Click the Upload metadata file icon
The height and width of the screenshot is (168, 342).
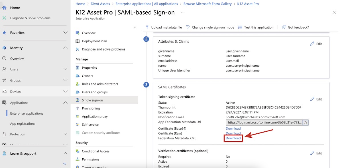pos(147,27)
